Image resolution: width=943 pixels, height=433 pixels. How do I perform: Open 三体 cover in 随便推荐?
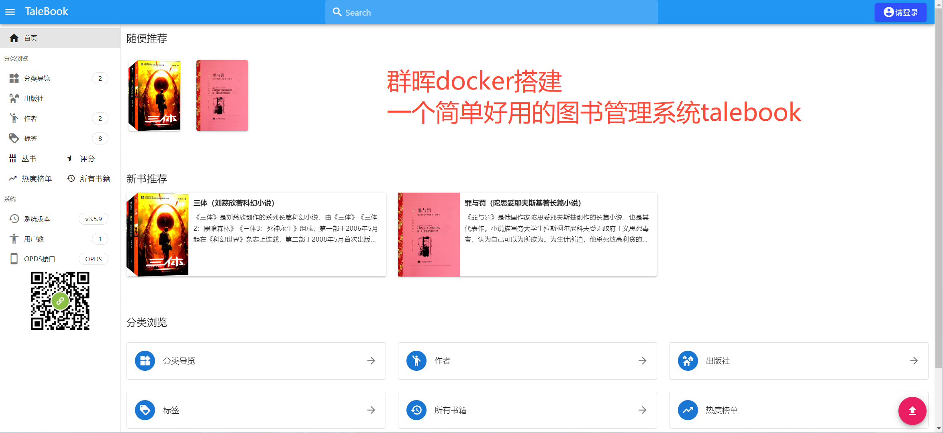[155, 96]
